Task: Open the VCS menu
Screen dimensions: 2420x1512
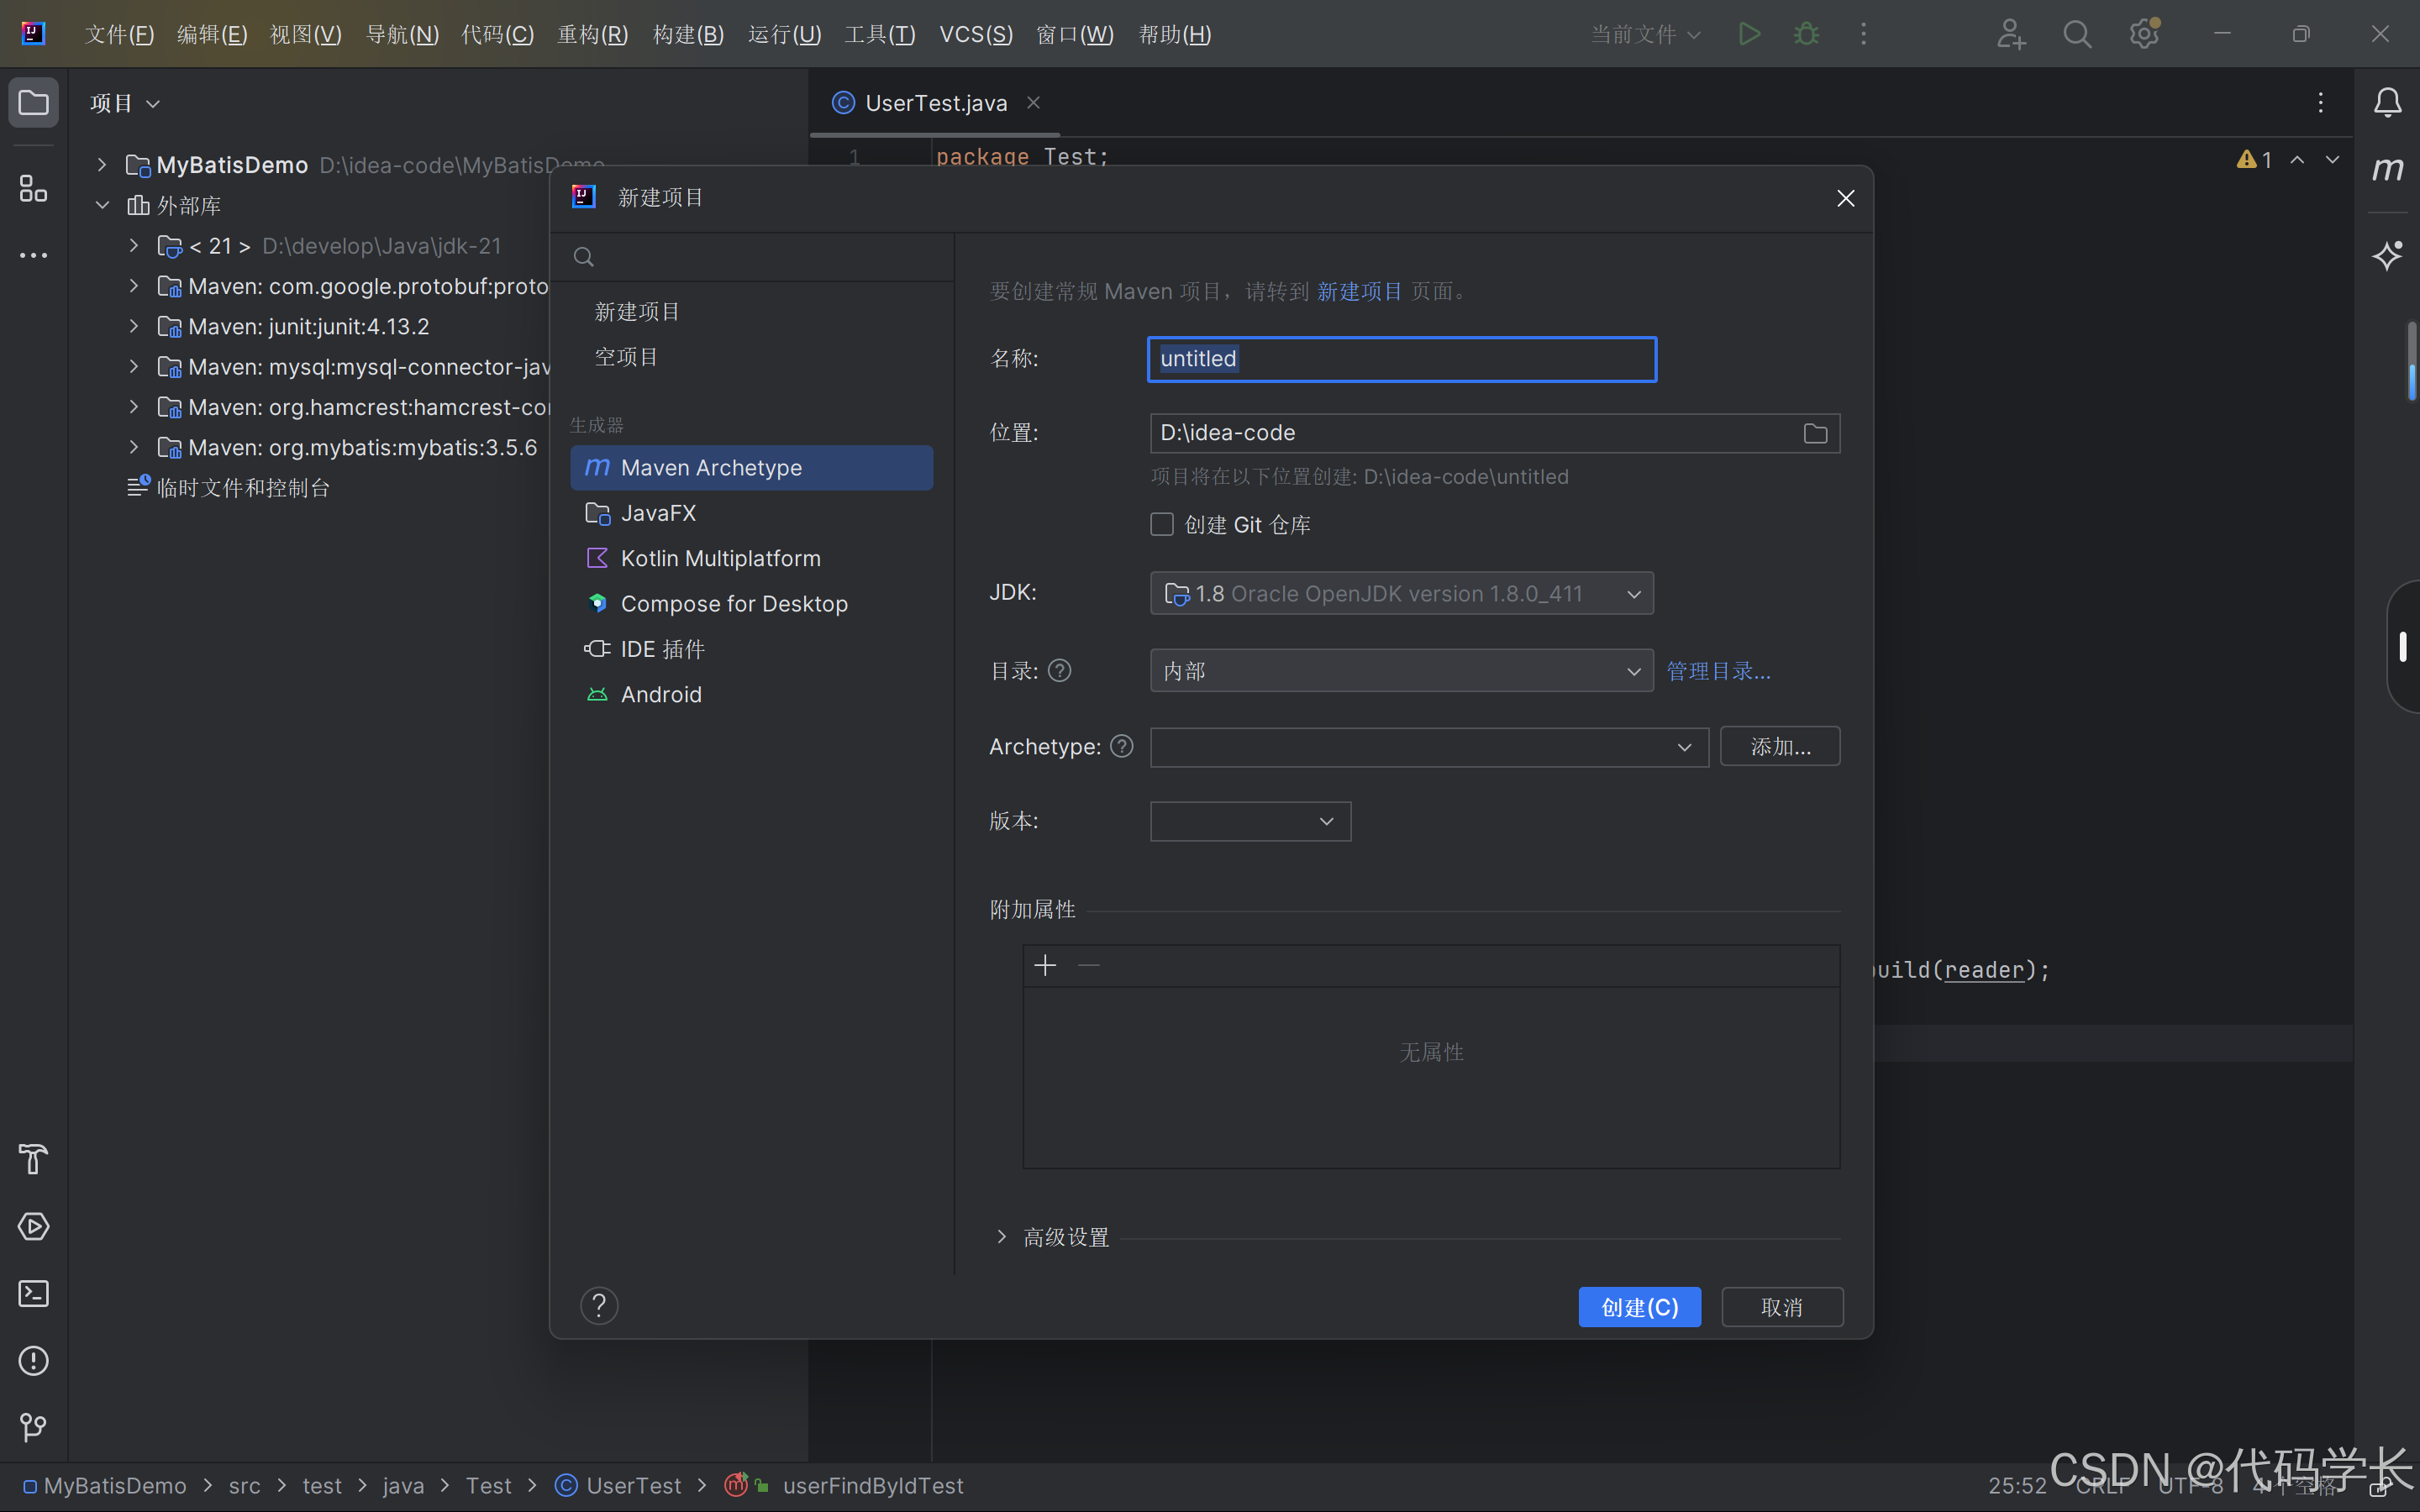Action: 975,34
